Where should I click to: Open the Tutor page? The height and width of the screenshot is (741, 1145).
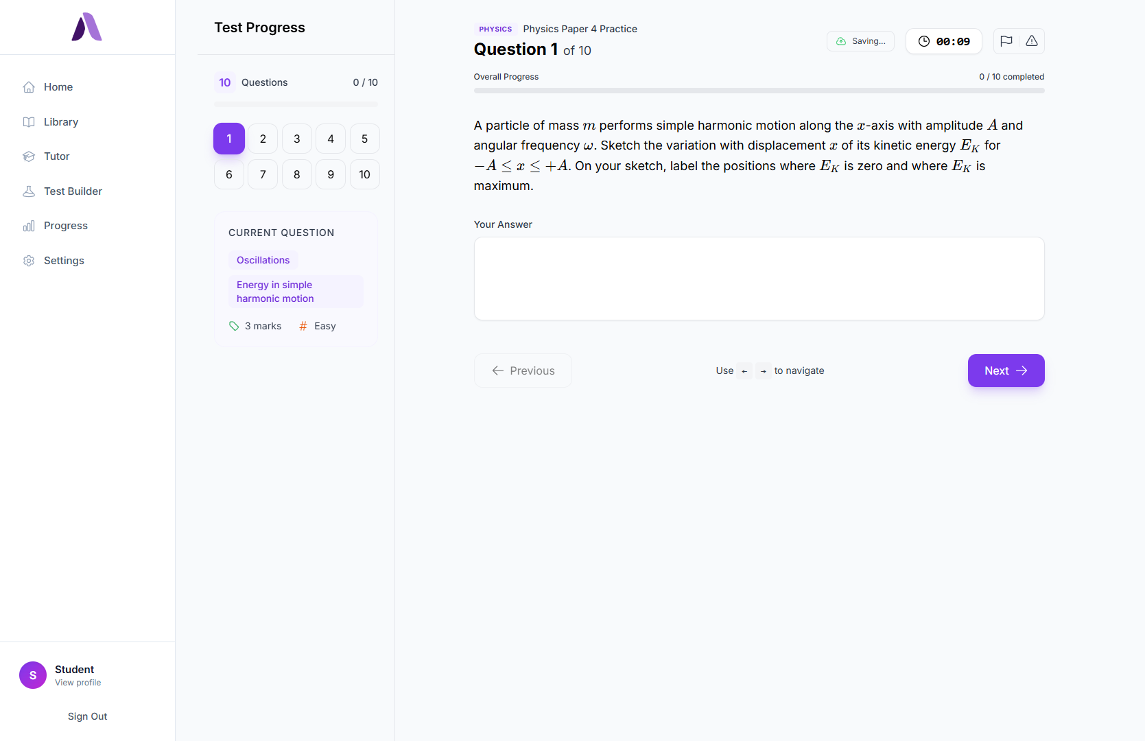(x=57, y=156)
